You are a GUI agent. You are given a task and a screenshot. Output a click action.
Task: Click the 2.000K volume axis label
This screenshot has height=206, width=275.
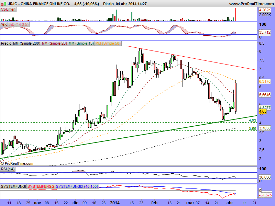[x=265, y=15]
